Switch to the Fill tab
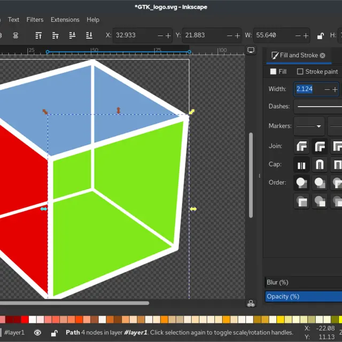This screenshot has width=342, height=342. pos(278,71)
